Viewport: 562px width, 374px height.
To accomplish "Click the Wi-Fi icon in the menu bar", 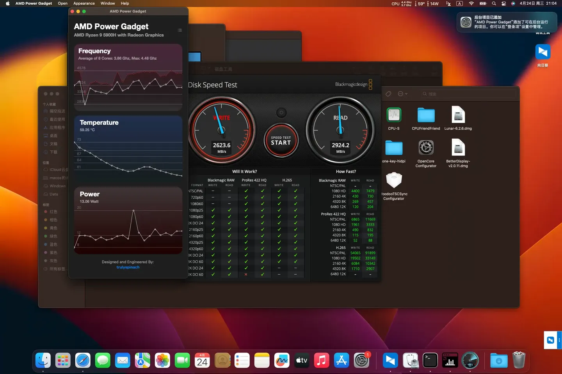I will pos(471,3).
